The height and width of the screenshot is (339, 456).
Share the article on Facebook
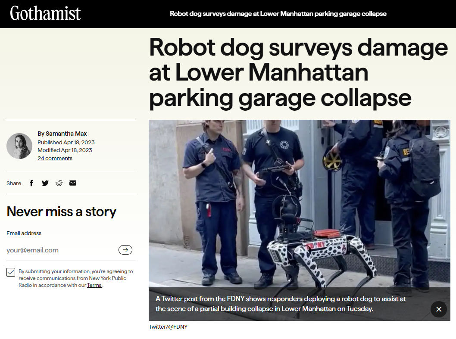click(x=31, y=183)
